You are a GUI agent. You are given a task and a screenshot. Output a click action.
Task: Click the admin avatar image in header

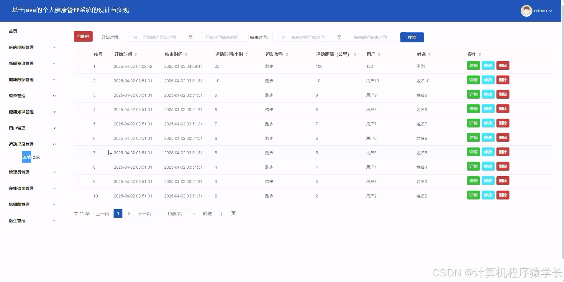[x=526, y=11]
